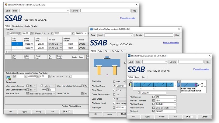Viewport: 219px width, 123px height.
Task: Click -10000.00 Bottom Z level table cell
Action: (29, 48)
